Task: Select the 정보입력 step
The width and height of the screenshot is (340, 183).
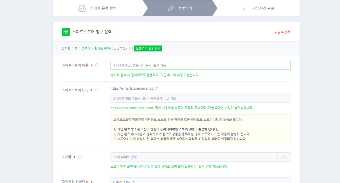Action: 180,8
